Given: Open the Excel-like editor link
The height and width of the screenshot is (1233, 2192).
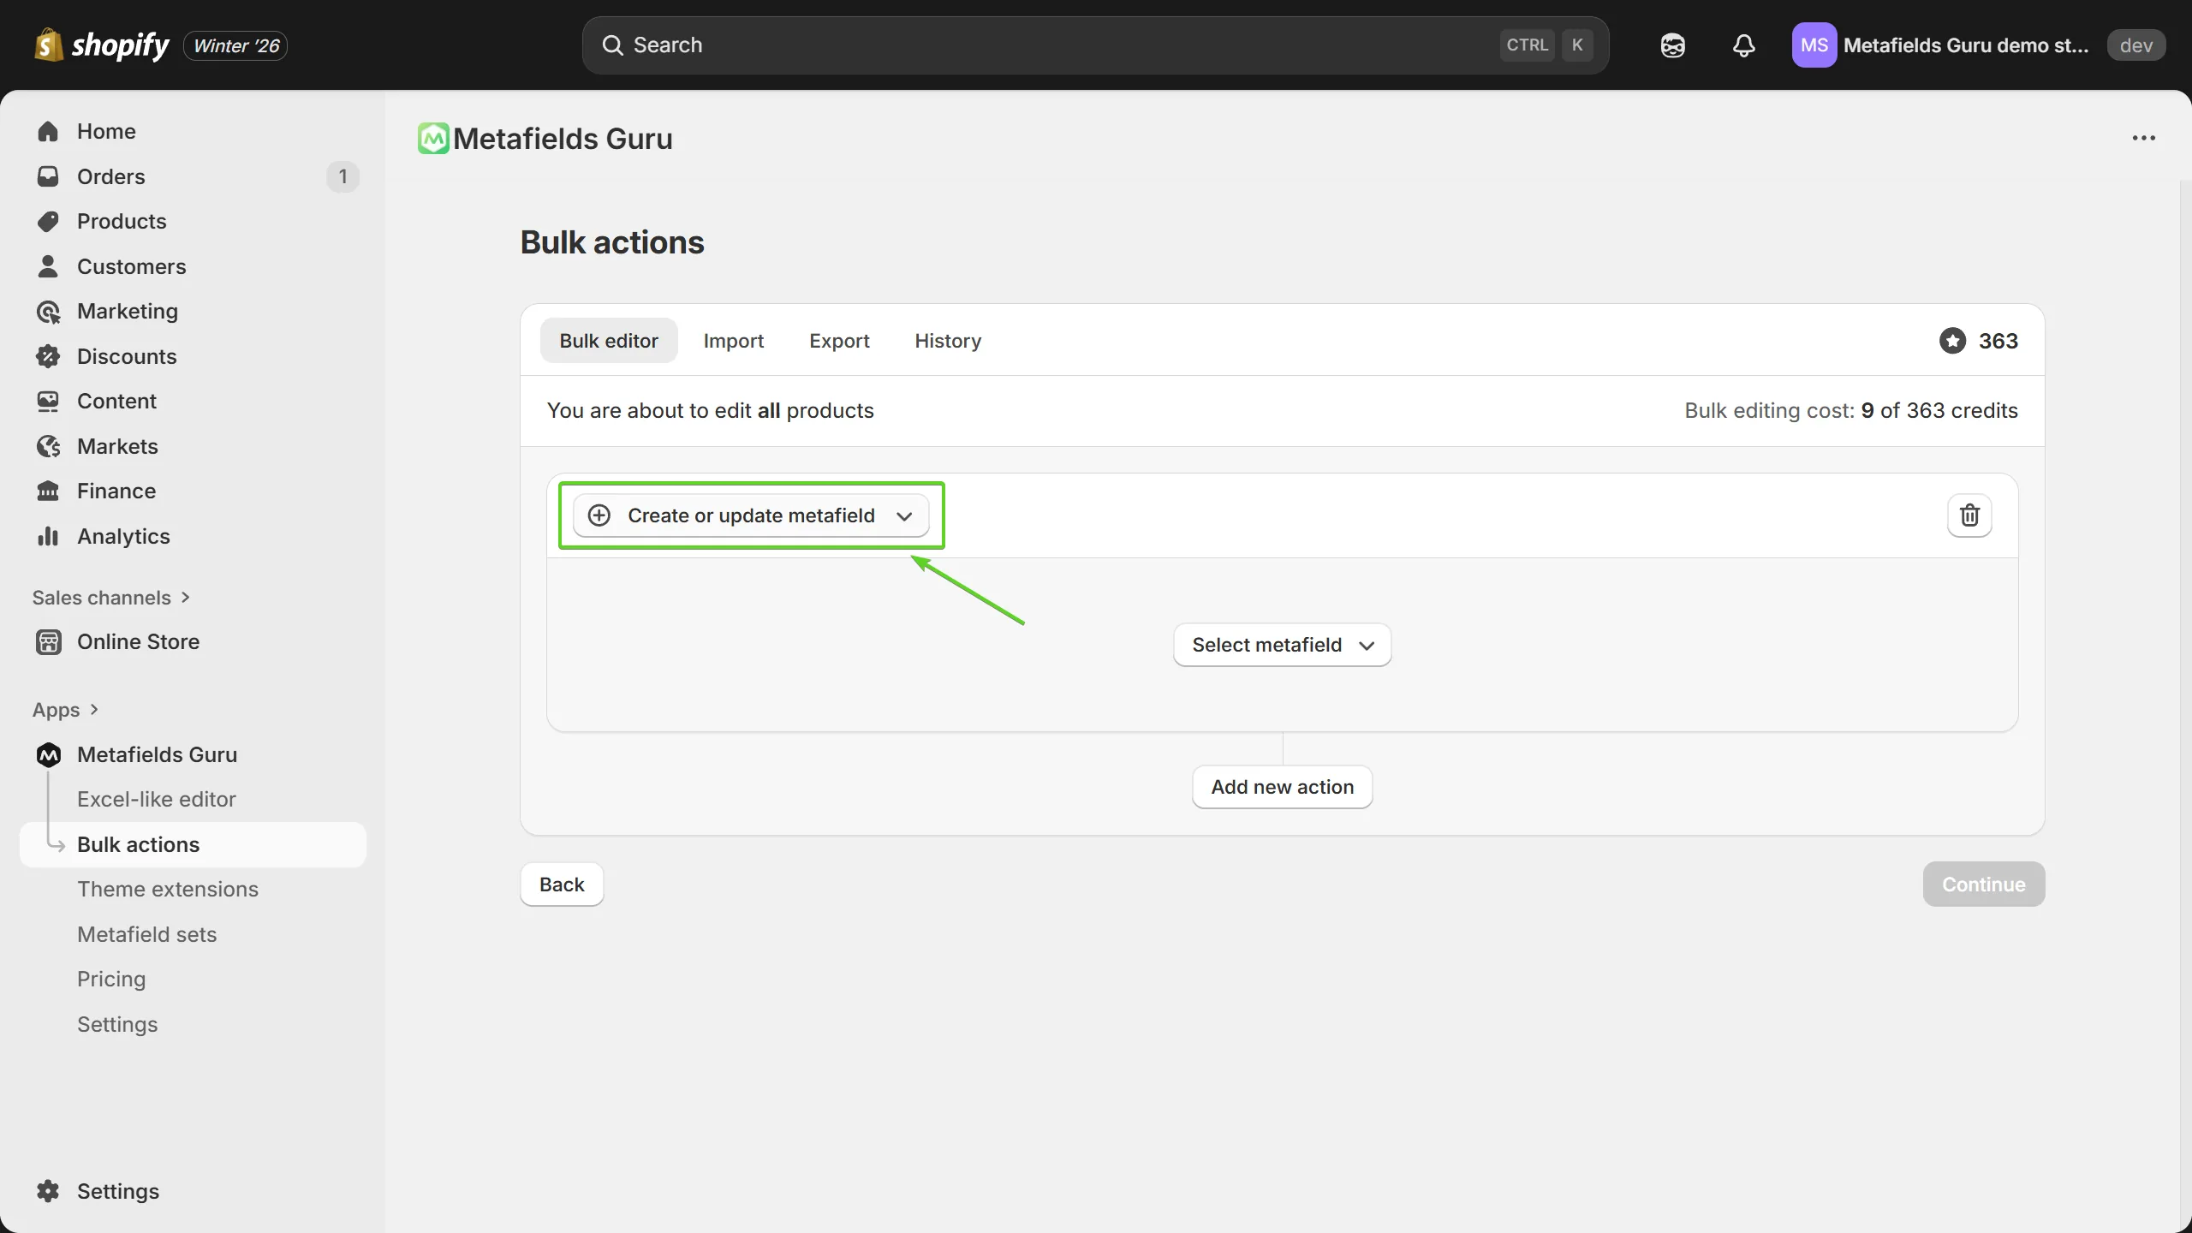Looking at the screenshot, I should click(x=157, y=799).
